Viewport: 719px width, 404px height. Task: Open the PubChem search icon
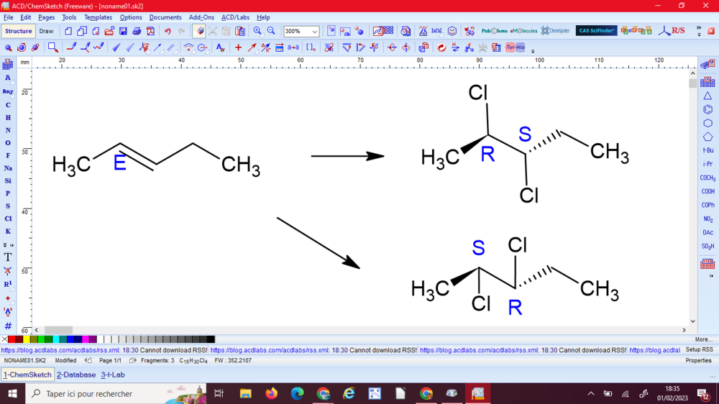tap(494, 31)
